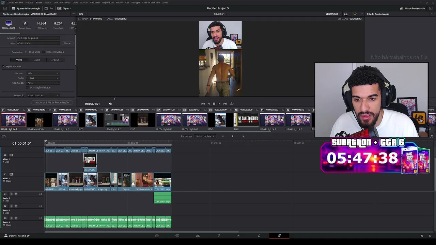The image size is (436, 245).
Task: Switch to the Arquivo settings tab
Action: click(x=55, y=60)
